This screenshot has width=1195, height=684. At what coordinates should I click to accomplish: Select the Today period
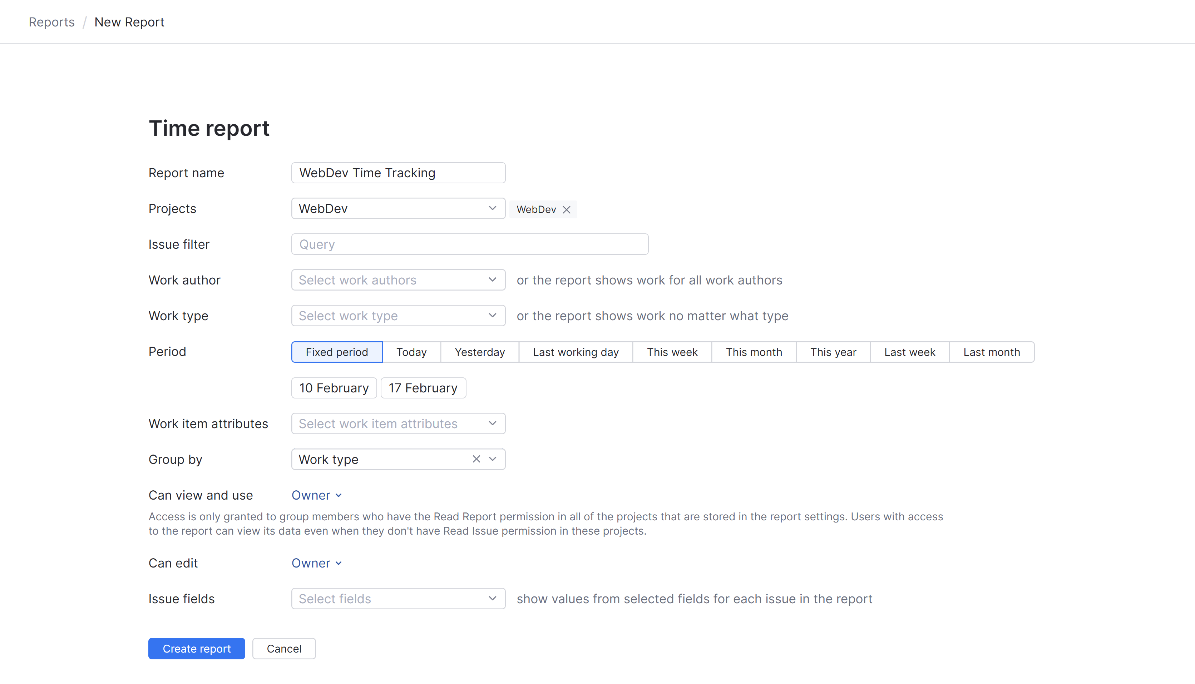coord(411,352)
